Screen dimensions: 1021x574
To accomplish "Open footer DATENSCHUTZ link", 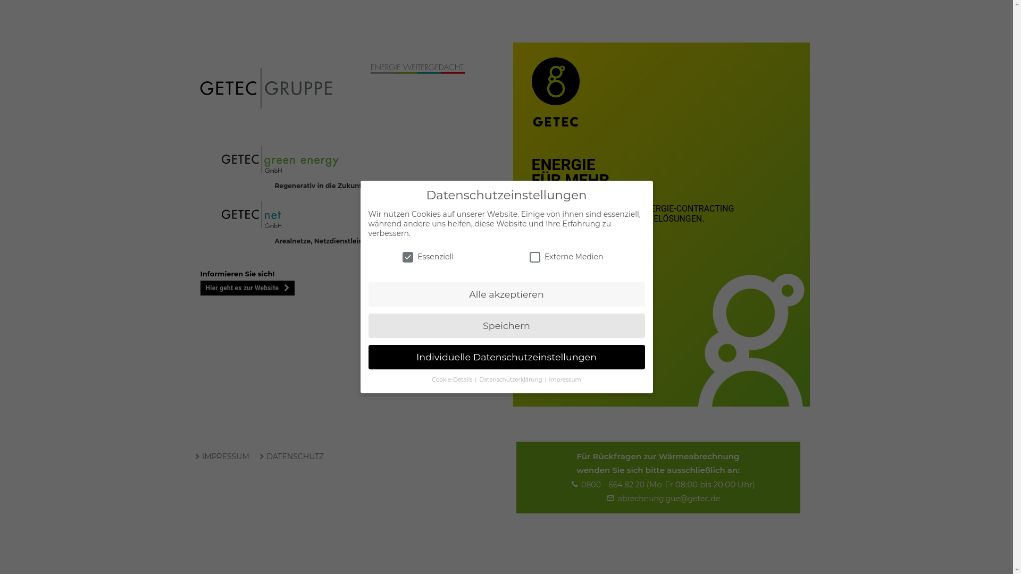I will pos(295,457).
